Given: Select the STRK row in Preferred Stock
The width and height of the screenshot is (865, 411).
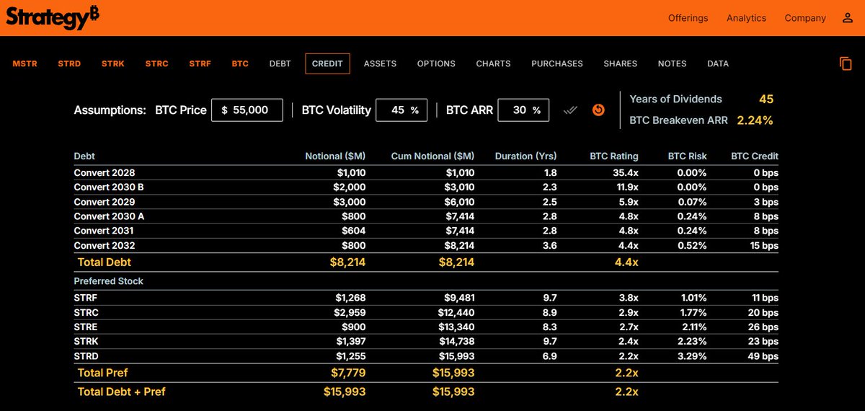Looking at the screenshot, I should pyautogui.click(x=426, y=341).
